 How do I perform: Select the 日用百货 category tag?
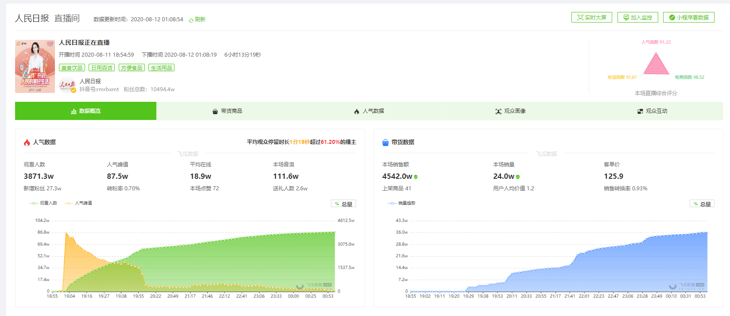click(102, 68)
